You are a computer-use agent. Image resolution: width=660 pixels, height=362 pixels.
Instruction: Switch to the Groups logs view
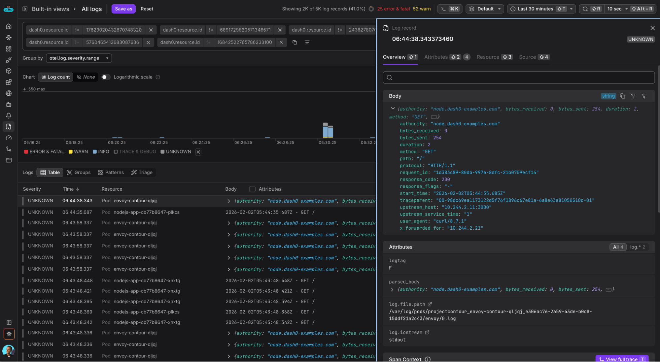click(79, 173)
